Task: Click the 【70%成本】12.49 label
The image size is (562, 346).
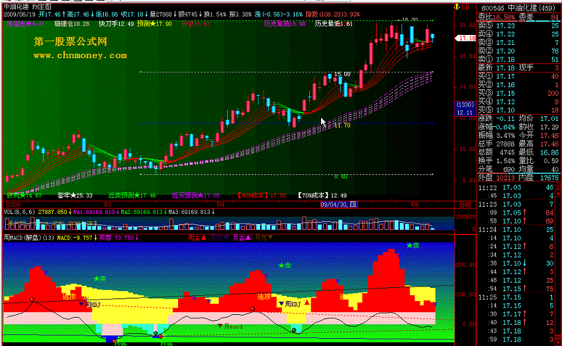Action: tap(322, 195)
